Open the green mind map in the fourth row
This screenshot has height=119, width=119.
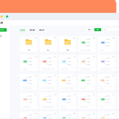(106, 101)
